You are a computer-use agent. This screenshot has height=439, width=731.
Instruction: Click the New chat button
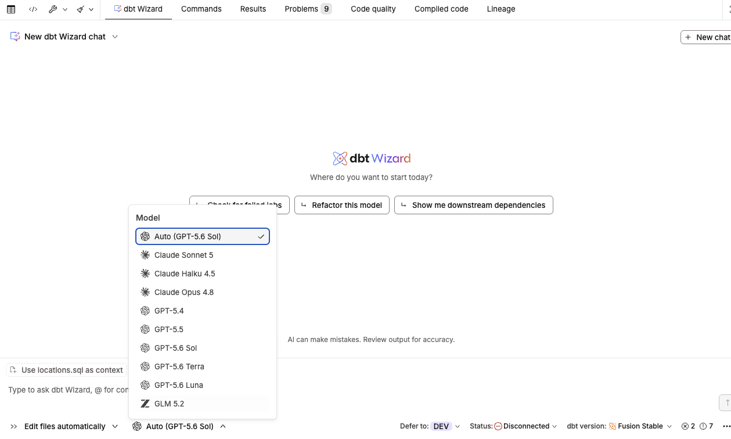(707, 37)
